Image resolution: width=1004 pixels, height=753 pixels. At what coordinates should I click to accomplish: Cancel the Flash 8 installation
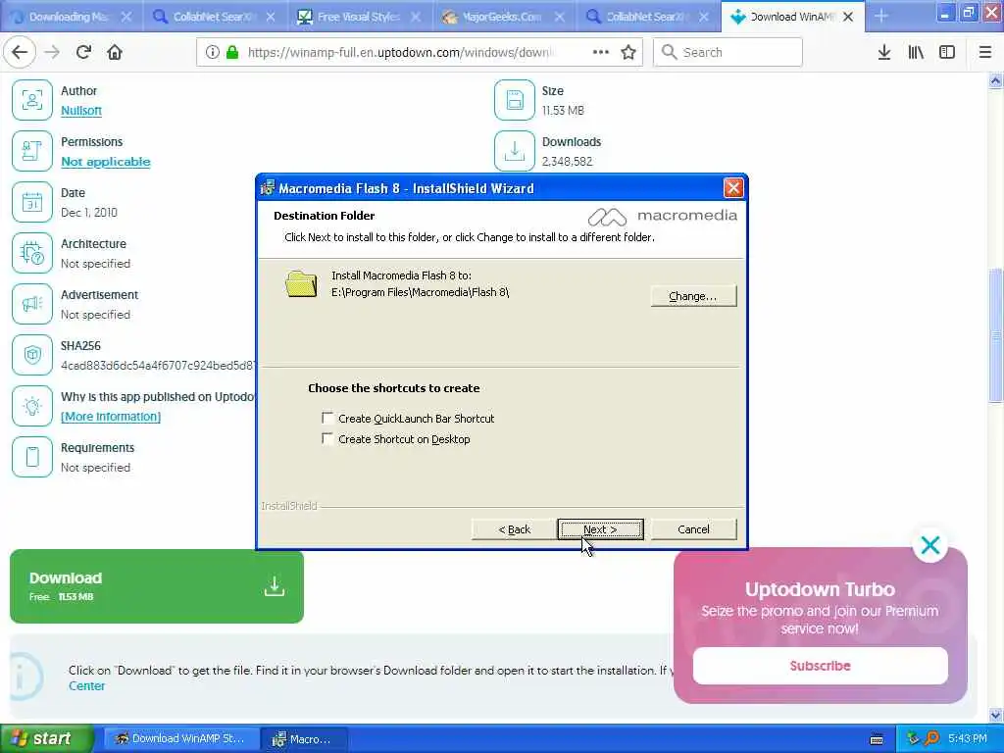693,529
